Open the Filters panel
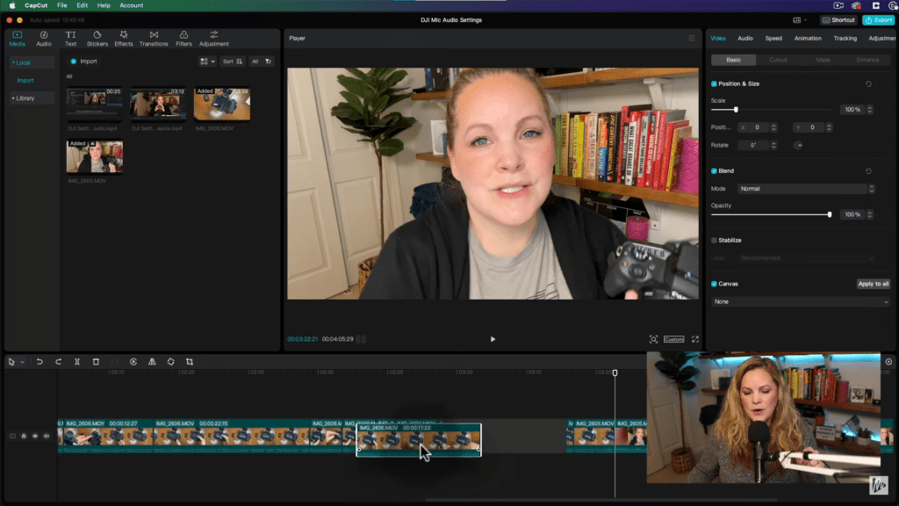The height and width of the screenshot is (506, 899). tap(183, 39)
